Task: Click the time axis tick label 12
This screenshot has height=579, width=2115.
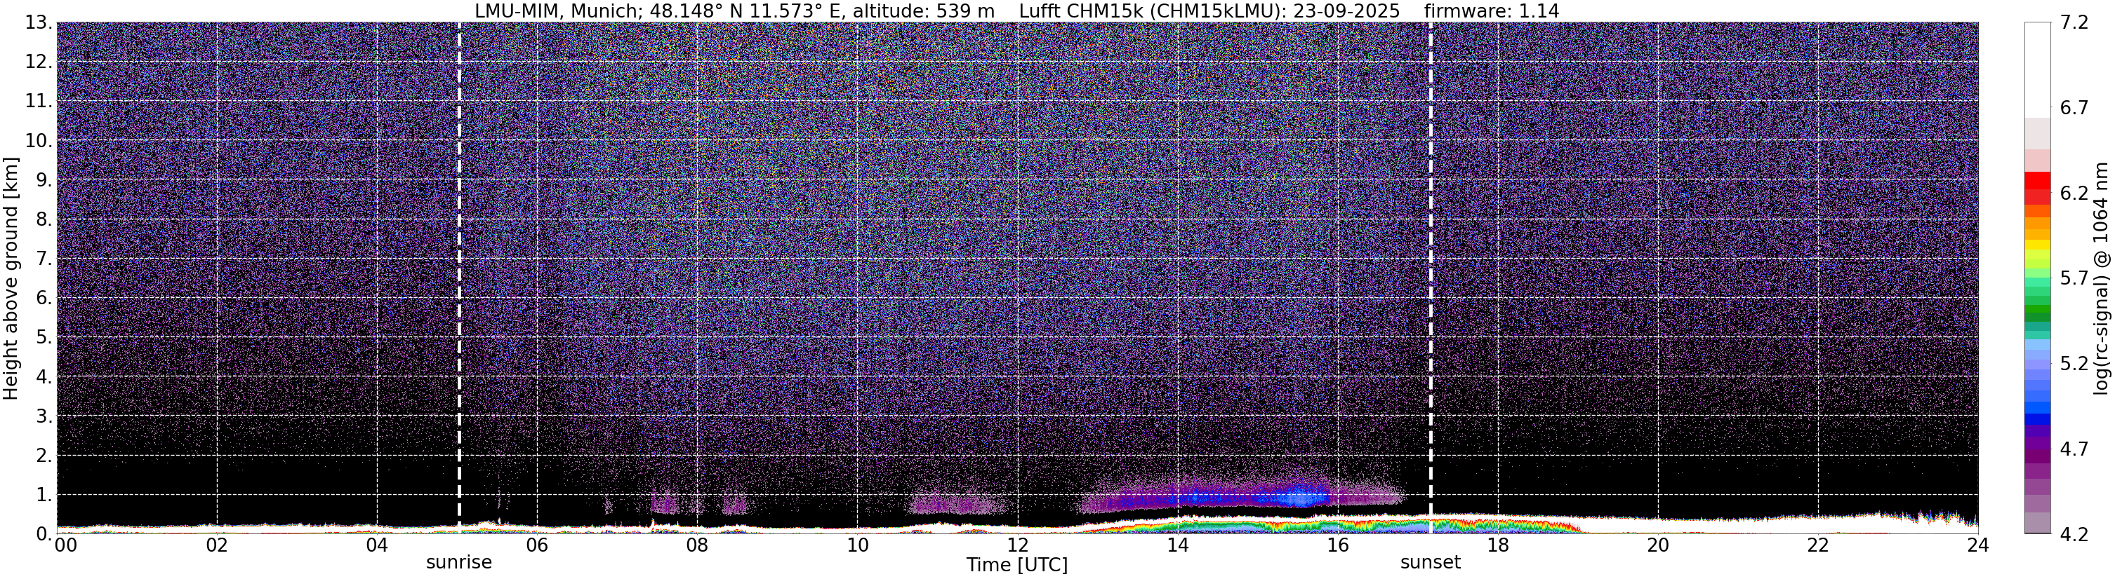Action: coord(1017,546)
